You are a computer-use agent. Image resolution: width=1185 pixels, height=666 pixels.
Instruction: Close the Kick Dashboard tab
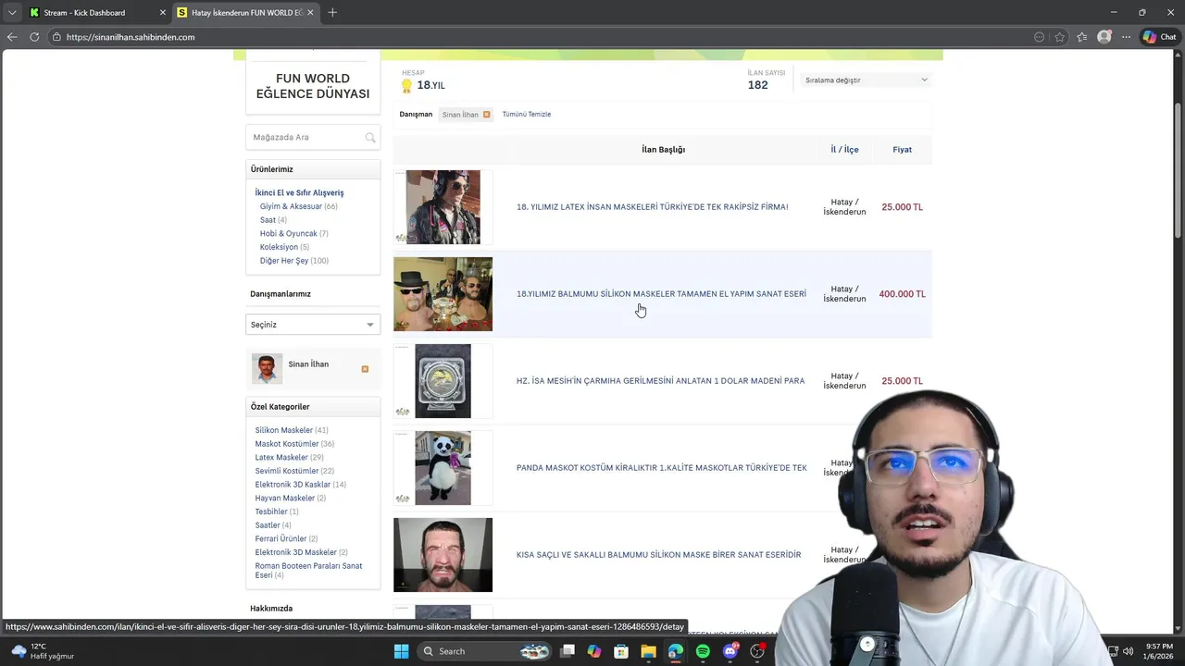pyautogui.click(x=163, y=12)
